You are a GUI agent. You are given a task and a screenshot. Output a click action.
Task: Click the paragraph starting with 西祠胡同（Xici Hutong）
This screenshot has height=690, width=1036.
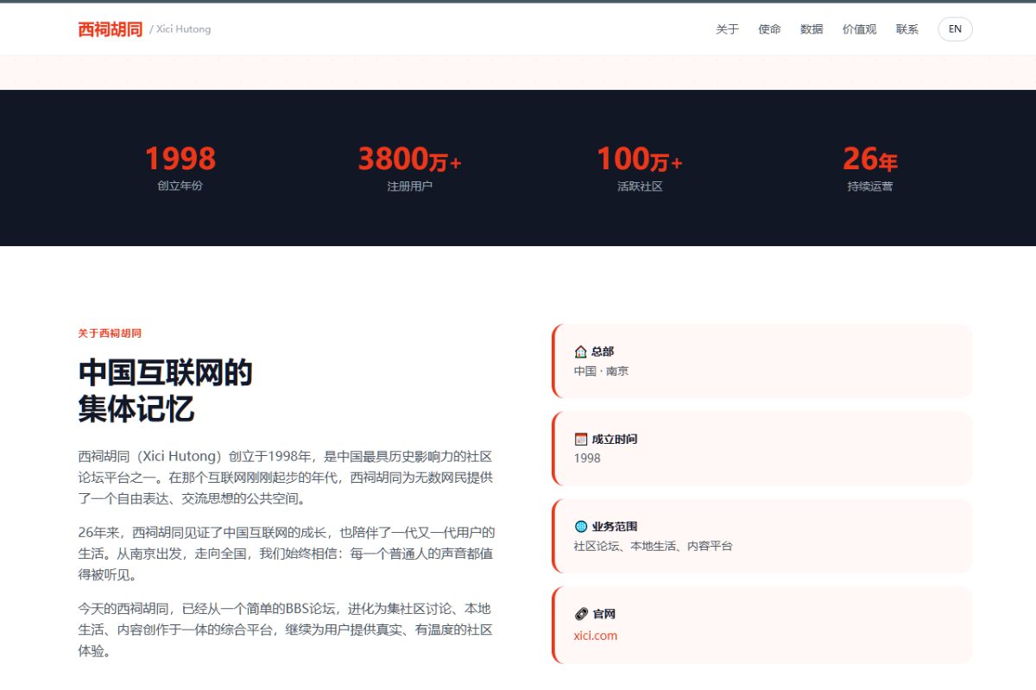[286, 478]
